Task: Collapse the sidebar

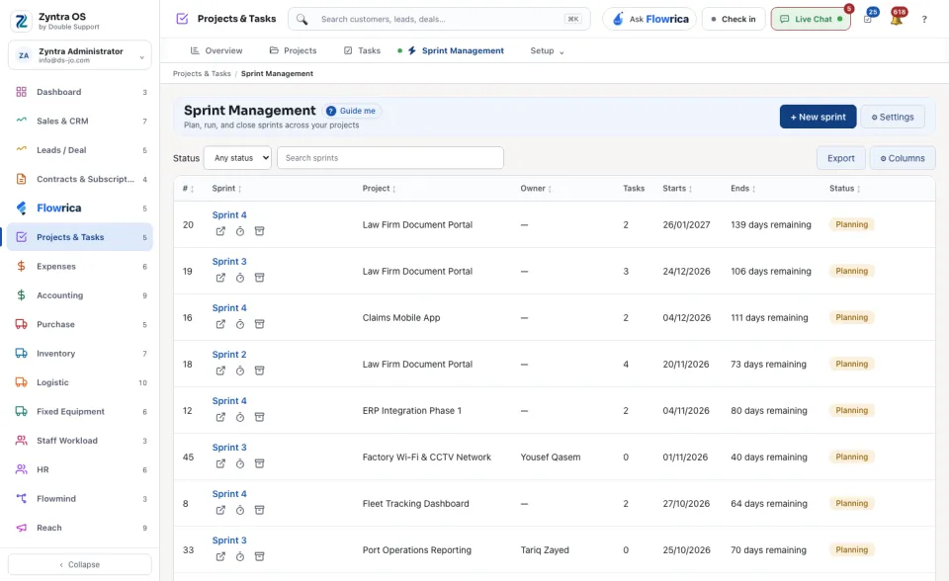Action: [80, 564]
